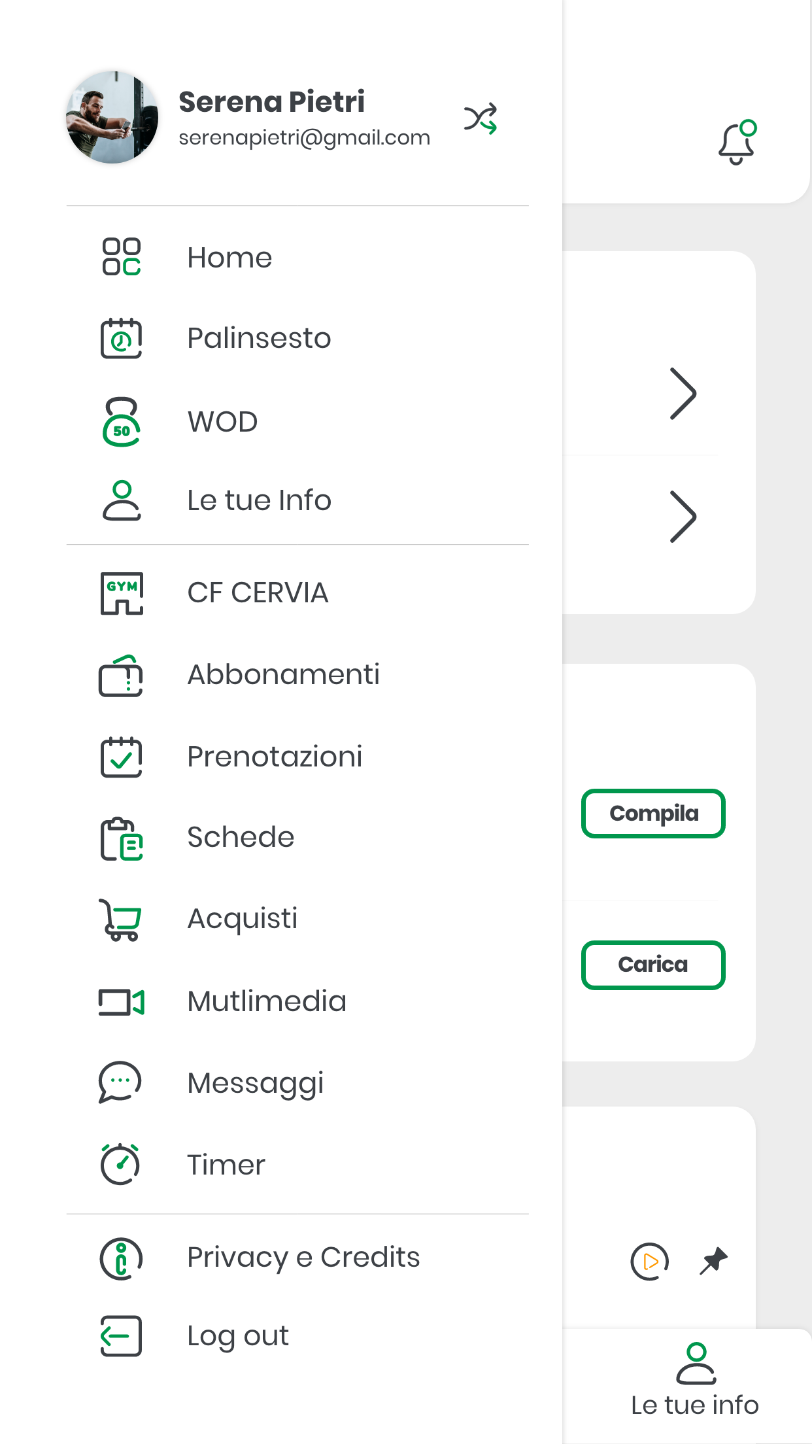The width and height of the screenshot is (812, 1444).
Task: Open notifications bell icon
Action: tap(737, 143)
